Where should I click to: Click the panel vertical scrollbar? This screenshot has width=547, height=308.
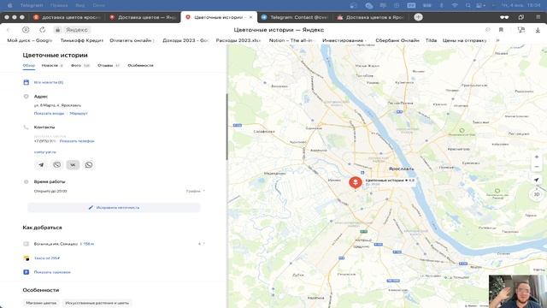pos(226,127)
